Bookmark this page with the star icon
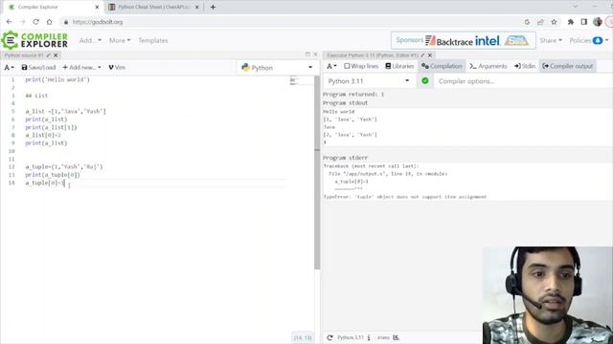Image resolution: width=613 pixels, height=344 pixels. pos(554,22)
